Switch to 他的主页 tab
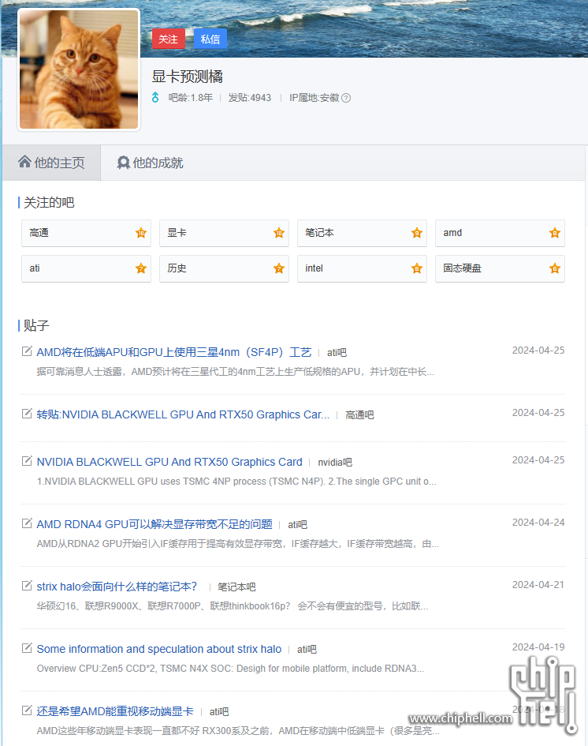Image resolution: width=588 pixels, height=746 pixels. (x=51, y=163)
